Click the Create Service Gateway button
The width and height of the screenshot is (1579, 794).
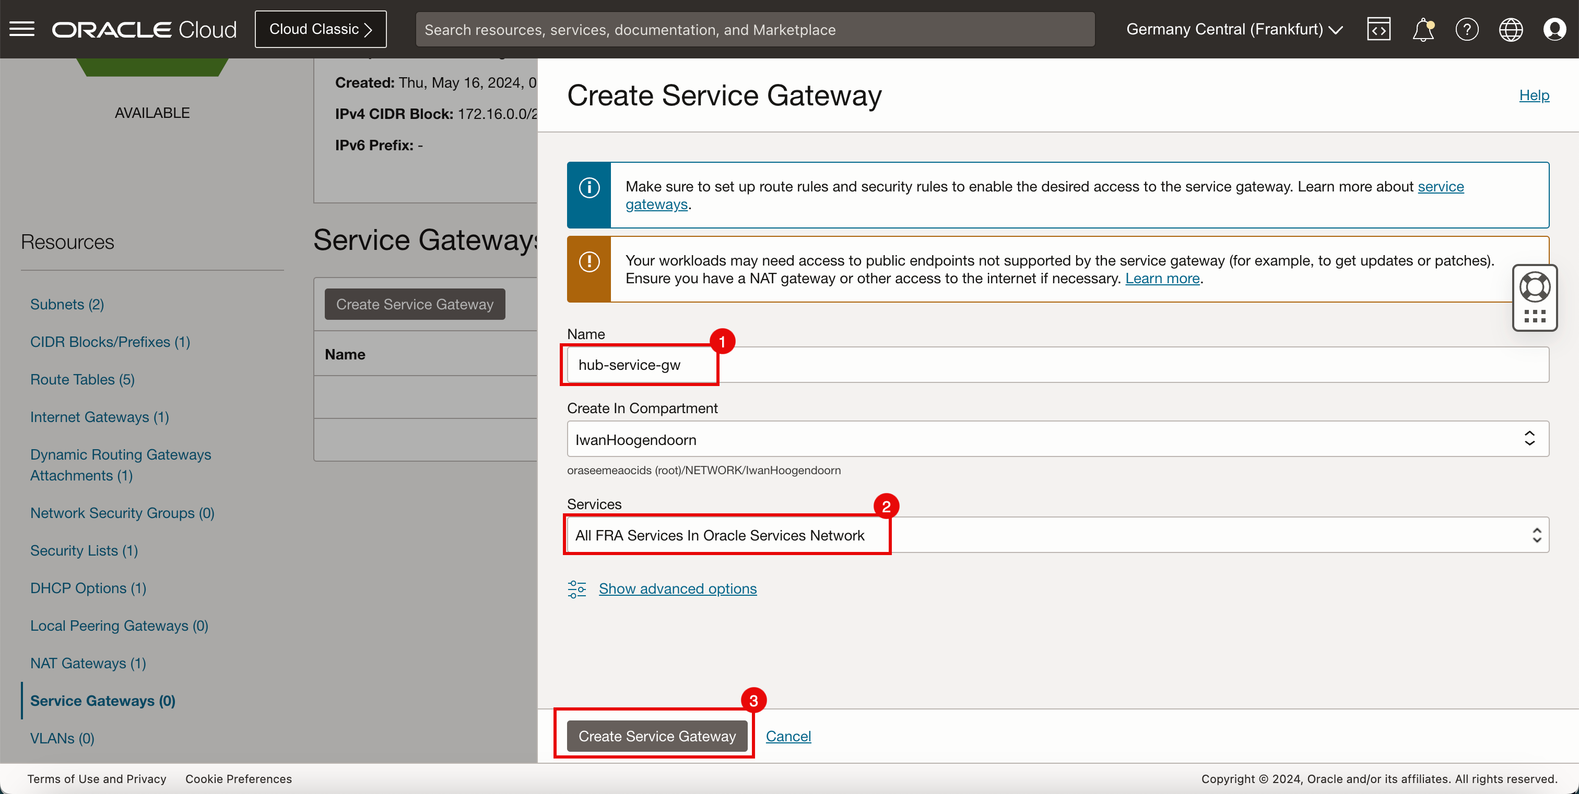(x=657, y=736)
